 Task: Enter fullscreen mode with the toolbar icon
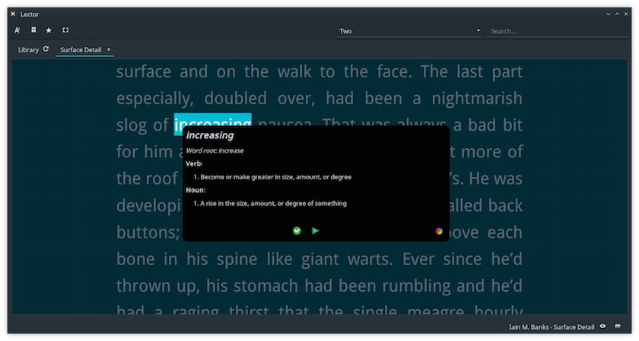pyautogui.click(x=65, y=30)
